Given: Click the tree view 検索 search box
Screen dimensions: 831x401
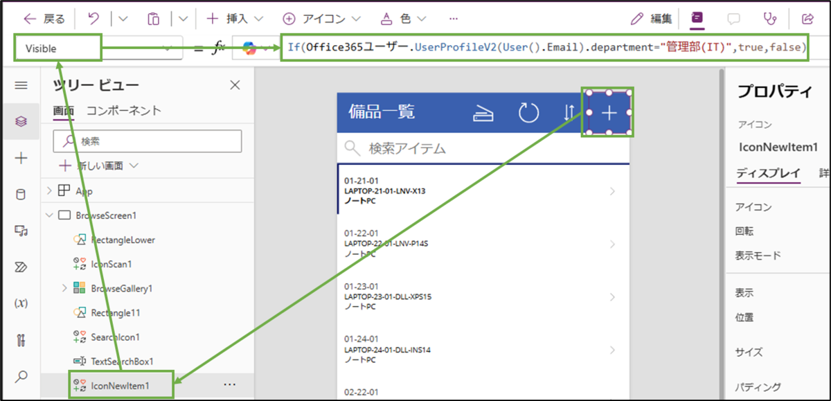Looking at the screenshot, I should [148, 141].
